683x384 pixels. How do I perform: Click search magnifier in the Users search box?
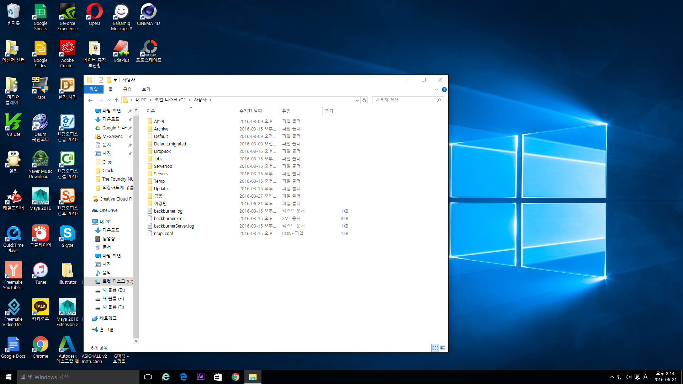coord(439,100)
